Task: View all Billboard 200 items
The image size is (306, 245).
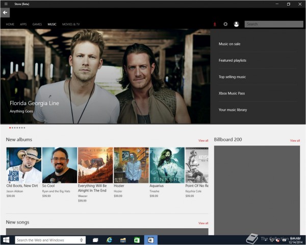Action: (295, 140)
